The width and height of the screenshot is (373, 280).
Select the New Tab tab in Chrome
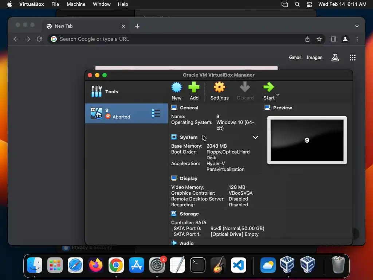point(86,26)
